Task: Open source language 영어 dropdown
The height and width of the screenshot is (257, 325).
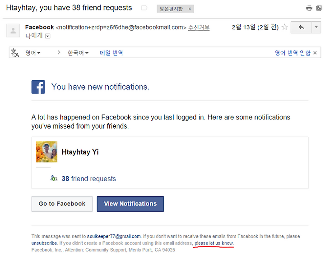Action: 33,53
